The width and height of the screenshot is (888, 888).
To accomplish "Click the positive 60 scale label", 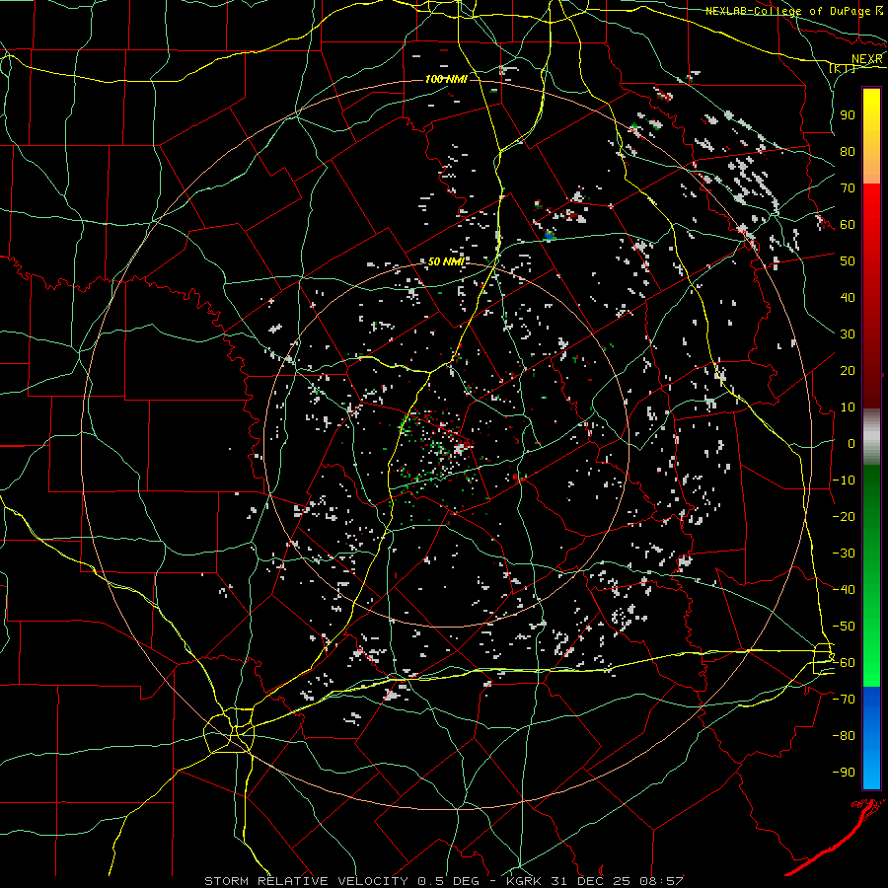I will [848, 224].
